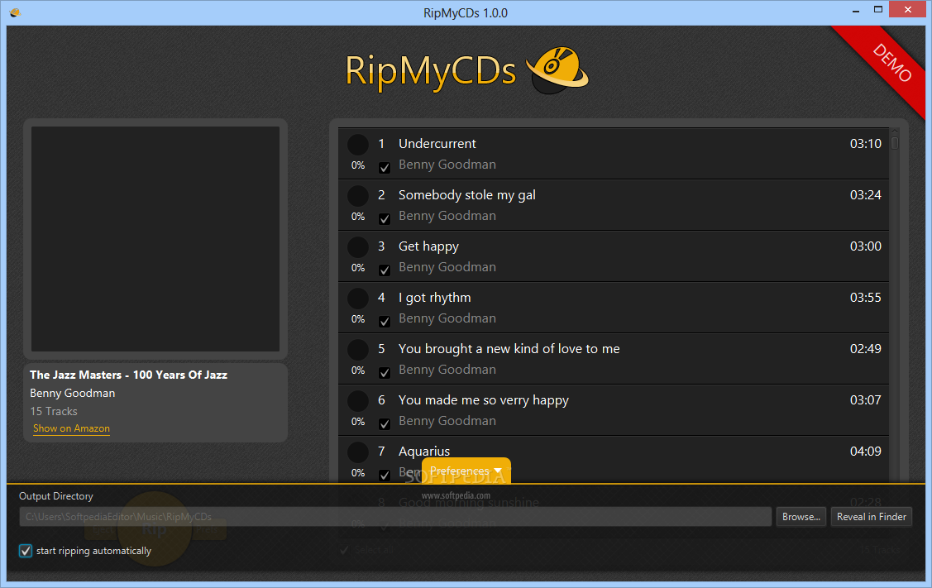Click the scroll up arrow of track list

895,131
